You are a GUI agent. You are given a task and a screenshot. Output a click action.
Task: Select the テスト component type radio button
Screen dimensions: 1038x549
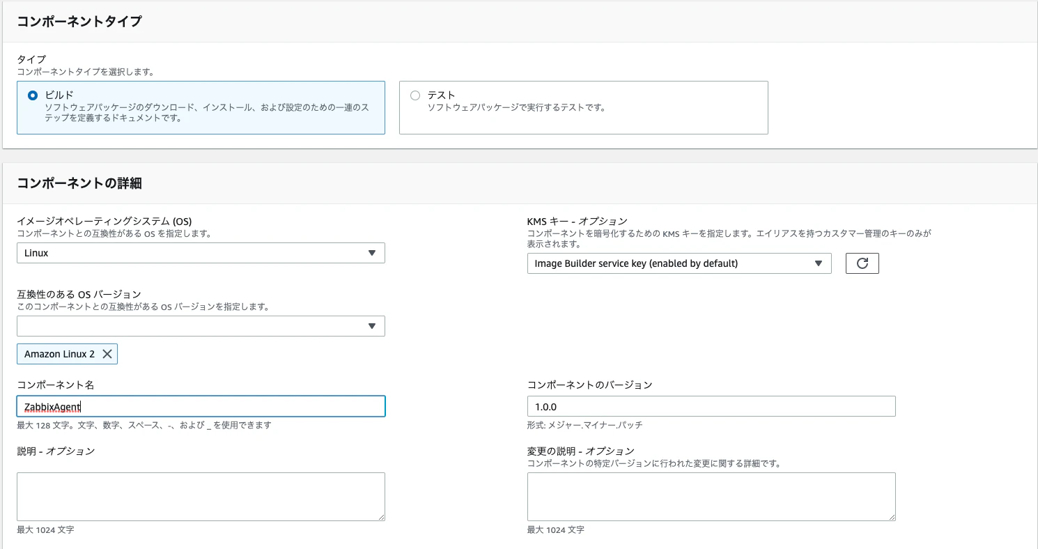(x=415, y=95)
